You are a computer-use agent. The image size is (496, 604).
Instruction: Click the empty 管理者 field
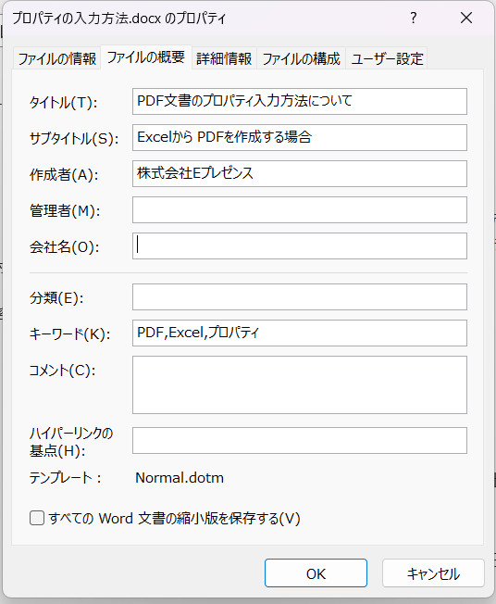tap(300, 210)
